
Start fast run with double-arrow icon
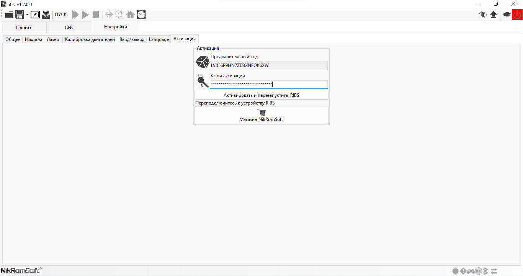[76, 15]
